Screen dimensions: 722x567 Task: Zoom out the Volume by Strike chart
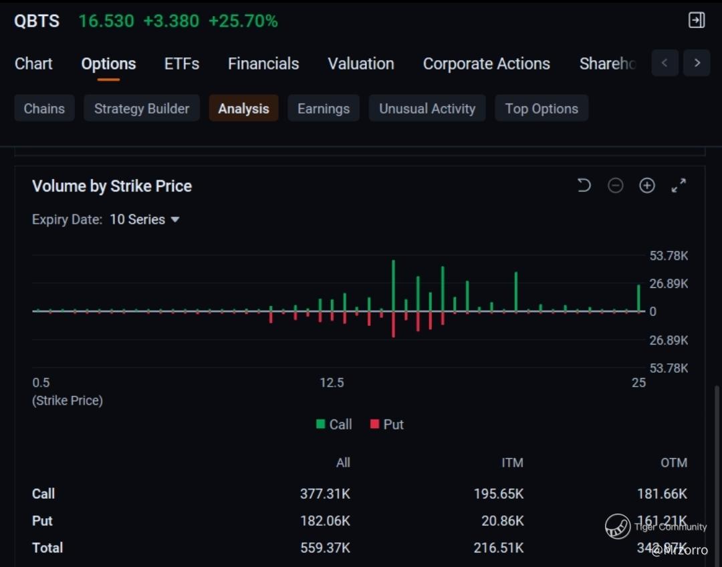615,186
